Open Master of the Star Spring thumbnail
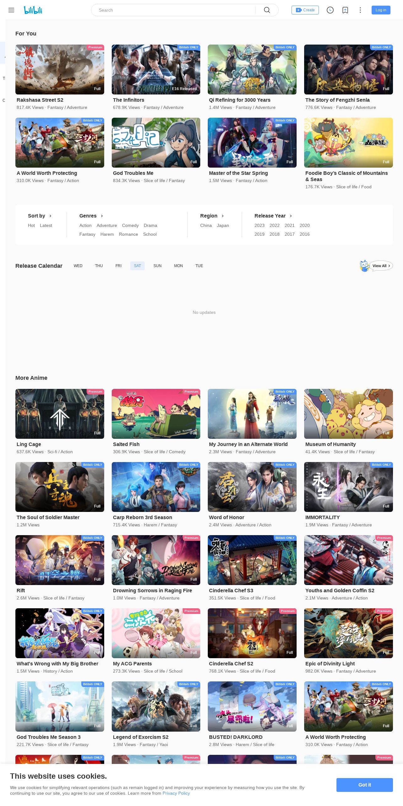 [252, 142]
